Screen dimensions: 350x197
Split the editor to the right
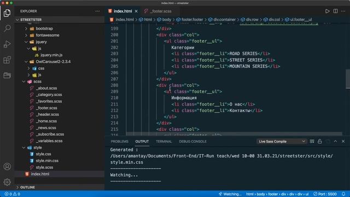click(x=335, y=11)
